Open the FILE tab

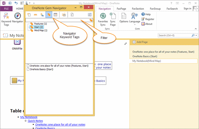tap(7, 9)
